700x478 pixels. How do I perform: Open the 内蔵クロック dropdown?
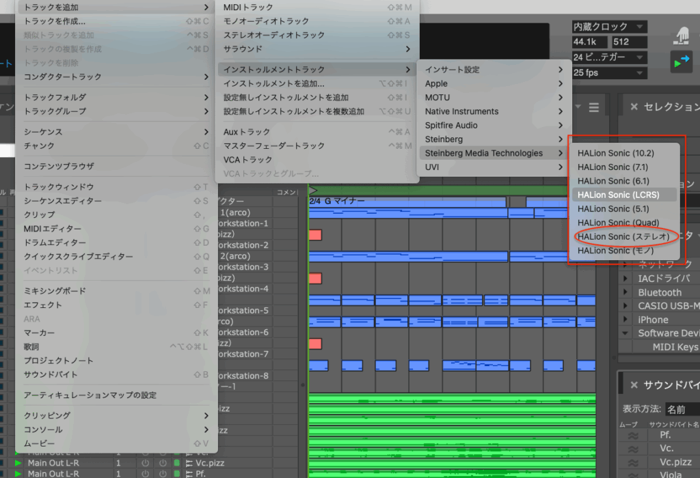pyautogui.click(x=609, y=27)
